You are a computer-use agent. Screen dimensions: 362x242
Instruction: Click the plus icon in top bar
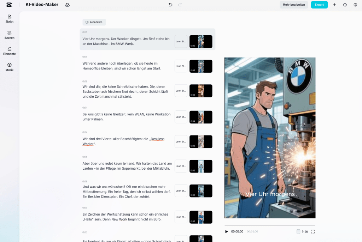(334, 5)
